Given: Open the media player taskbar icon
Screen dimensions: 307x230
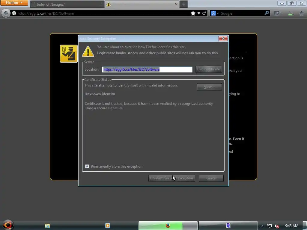Looking at the screenshot, I should coord(108,226).
